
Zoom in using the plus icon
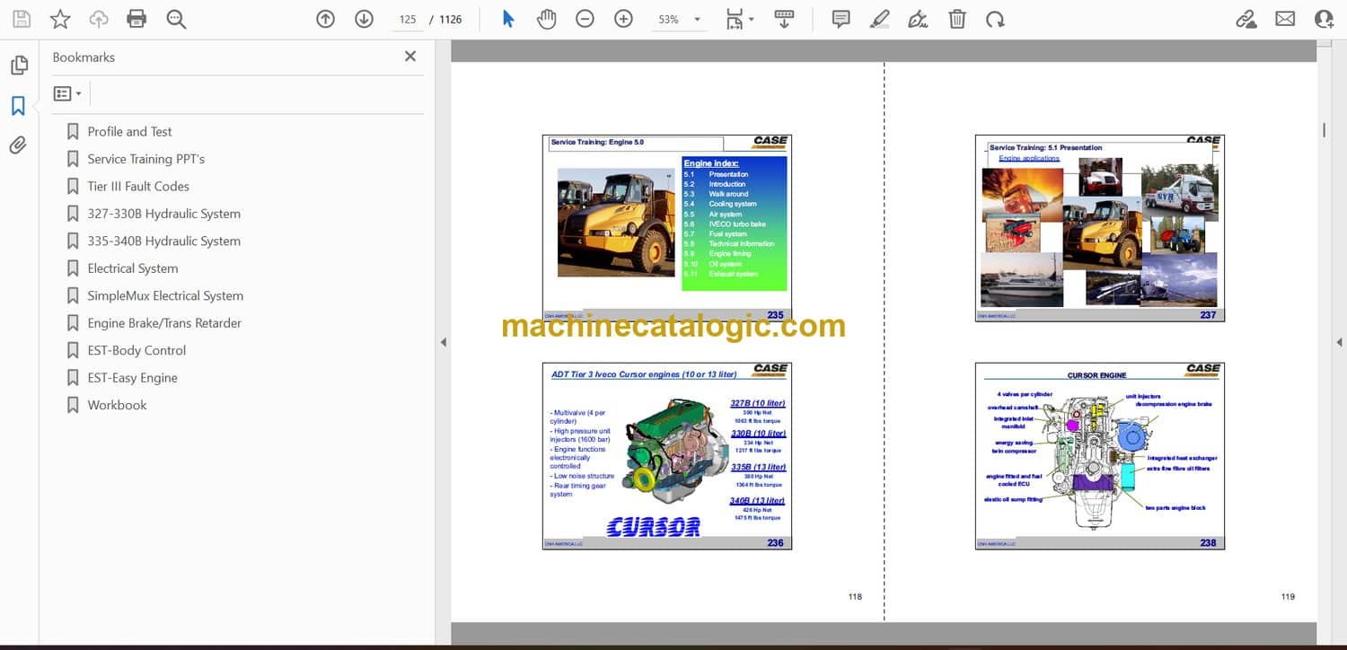point(623,19)
